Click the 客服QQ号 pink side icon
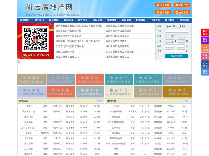Screen dimensions: 209x156 (205, 56)
